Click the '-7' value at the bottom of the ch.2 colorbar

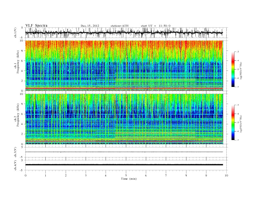pos(238,140)
